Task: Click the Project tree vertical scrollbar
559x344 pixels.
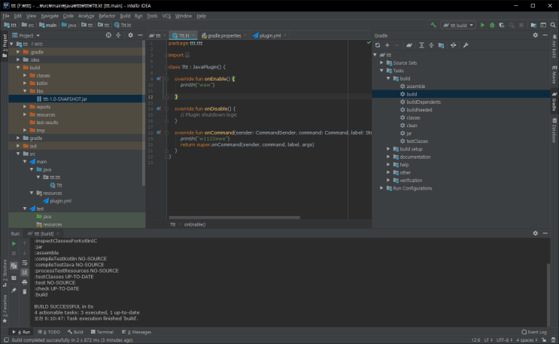Action: coord(144,113)
